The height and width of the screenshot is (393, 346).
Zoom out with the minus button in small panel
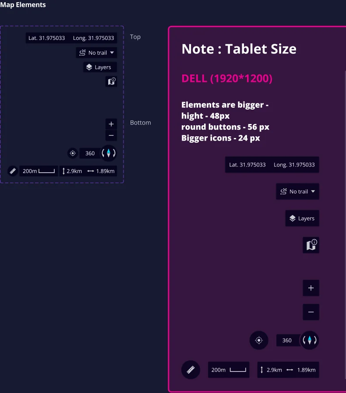coord(111,135)
